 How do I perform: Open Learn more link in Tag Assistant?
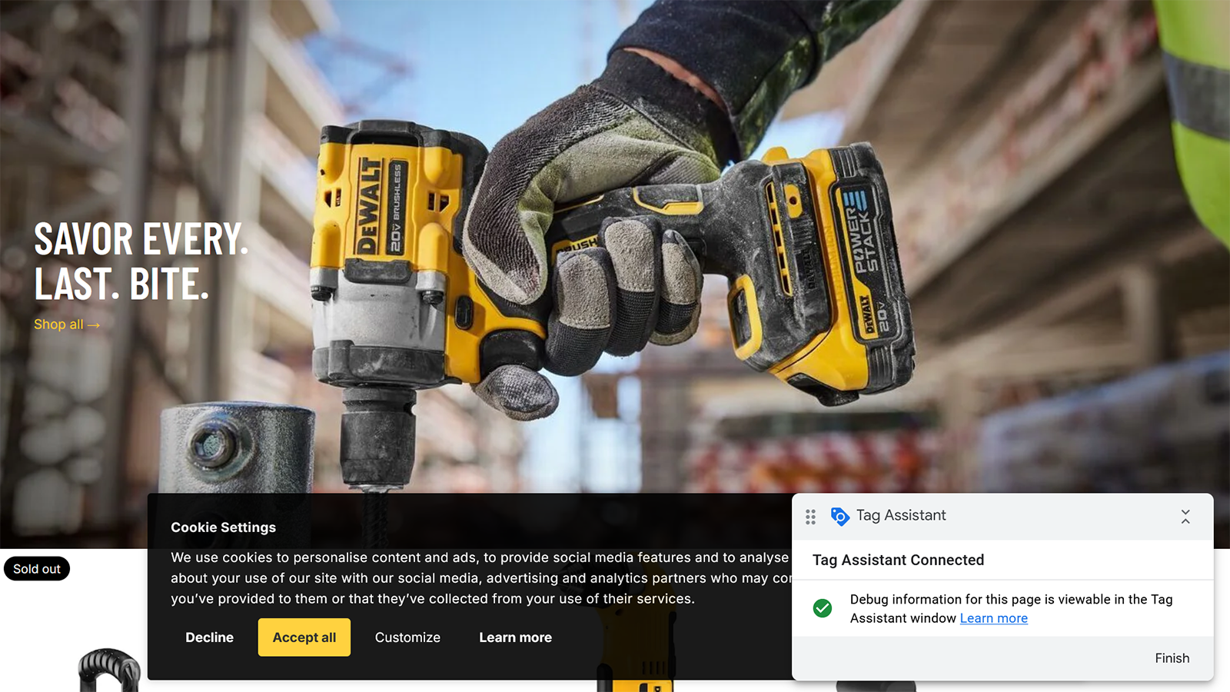click(993, 618)
